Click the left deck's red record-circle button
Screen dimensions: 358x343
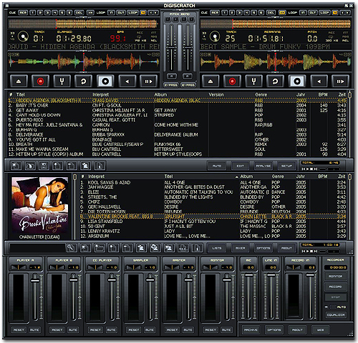tap(40, 81)
